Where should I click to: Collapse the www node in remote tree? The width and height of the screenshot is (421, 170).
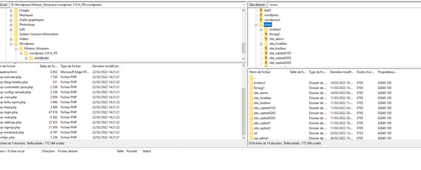click(256, 25)
